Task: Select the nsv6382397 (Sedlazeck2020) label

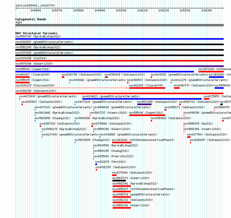Action: [x=116, y=167]
